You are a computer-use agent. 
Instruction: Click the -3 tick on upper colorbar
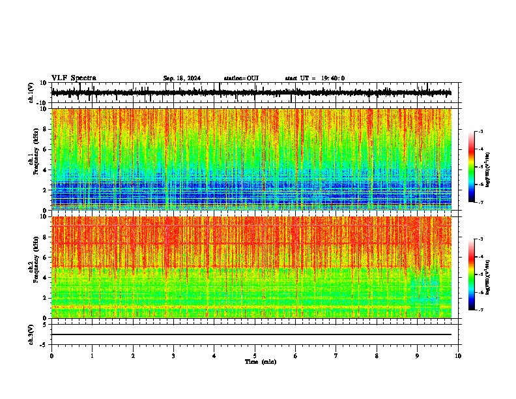click(481, 131)
